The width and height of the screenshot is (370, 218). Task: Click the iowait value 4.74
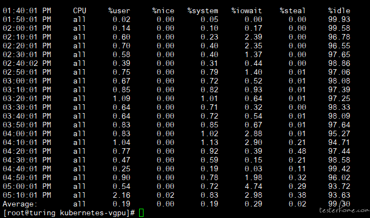253,186
